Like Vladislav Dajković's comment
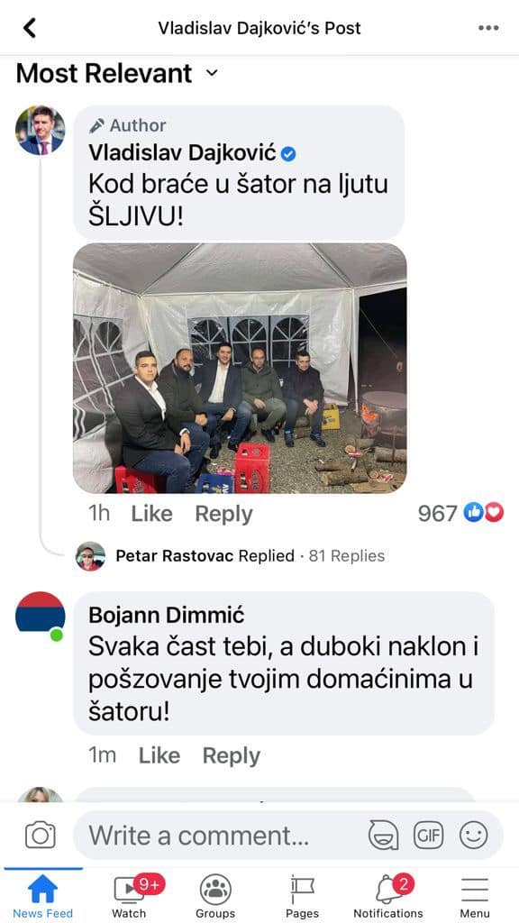The width and height of the screenshot is (519, 923). [x=151, y=513]
